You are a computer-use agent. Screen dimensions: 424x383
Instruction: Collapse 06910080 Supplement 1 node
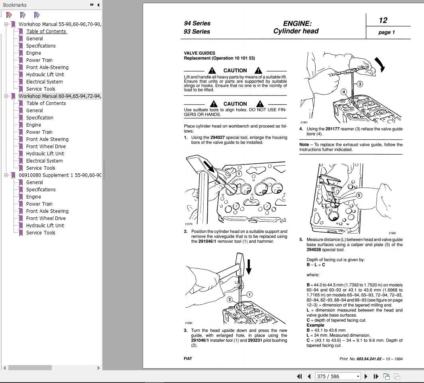(6, 175)
